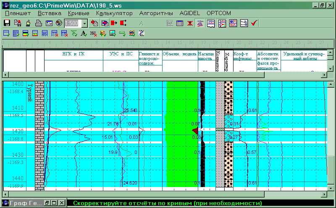Open the window layout preview icon
This screenshot has width=336, height=208.
(x=49, y=23)
